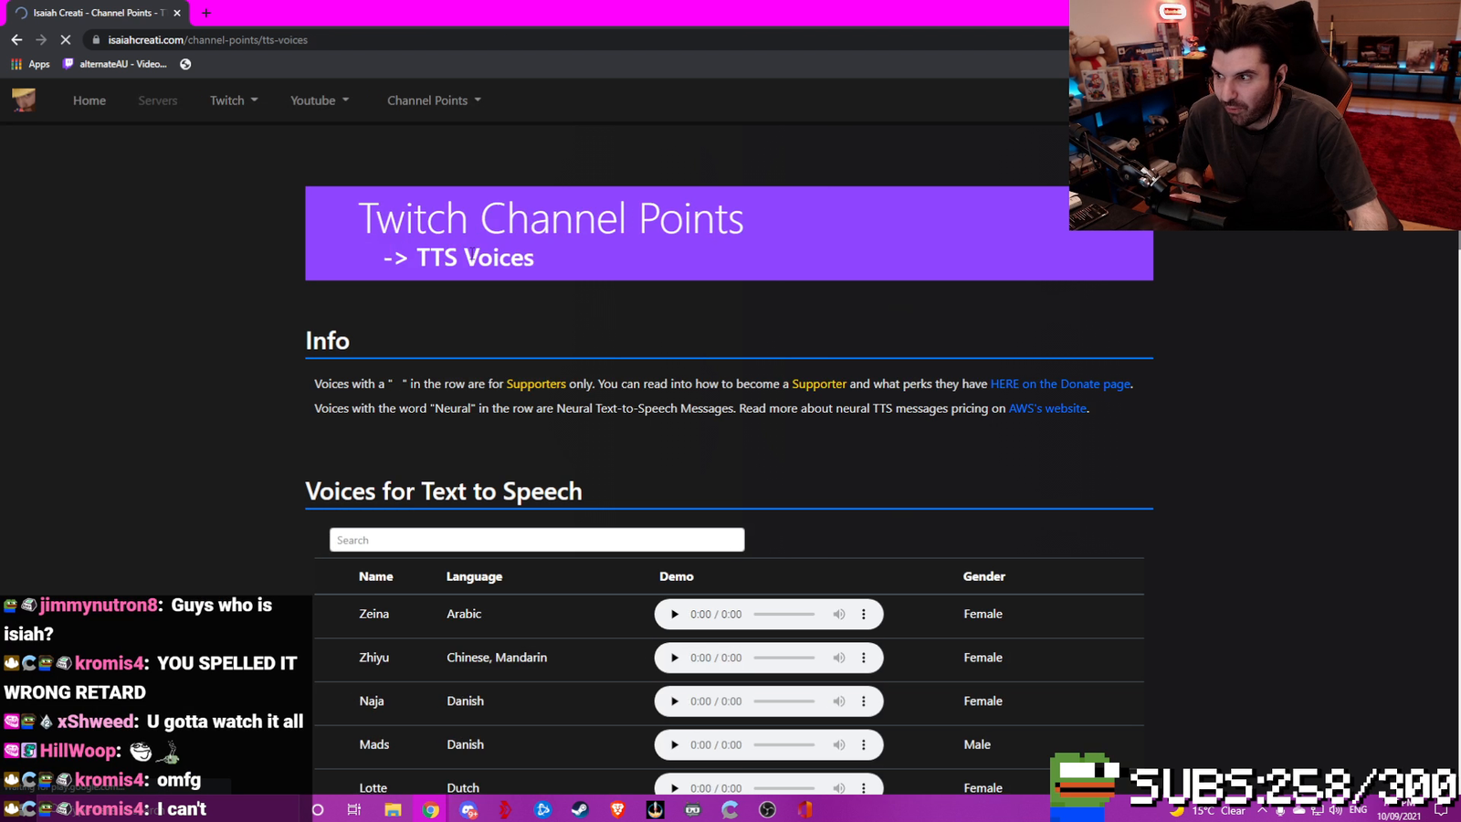Screen dimensions: 1461x822
Task: Expand the Channel Points dropdown menu
Action: click(434, 100)
